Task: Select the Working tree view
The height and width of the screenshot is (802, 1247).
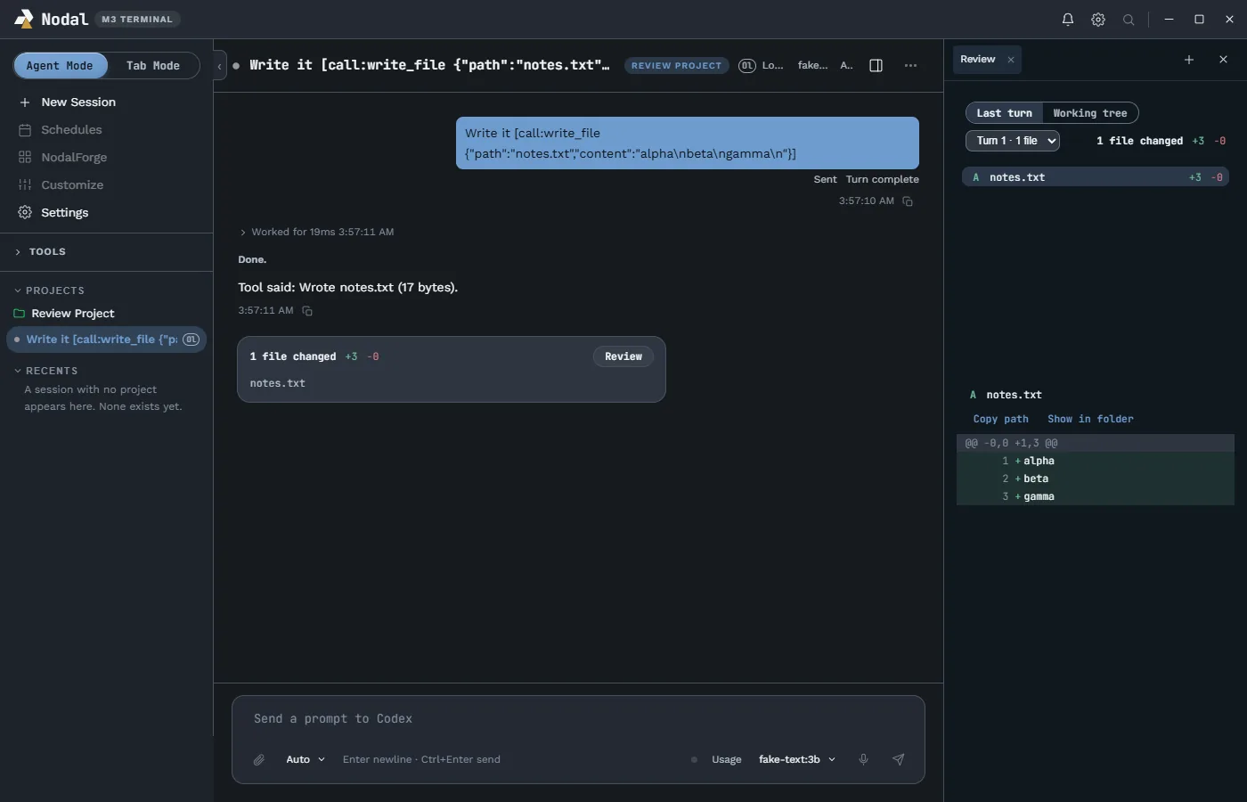Action: click(x=1090, y=113)
